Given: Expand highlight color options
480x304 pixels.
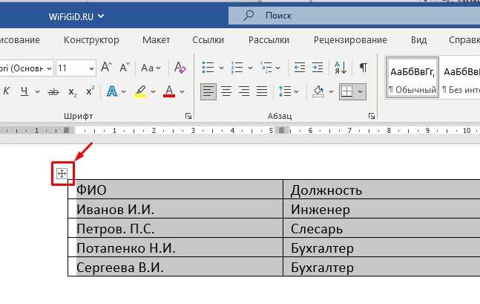Looking at the screenshot, I should pos(153,91).
